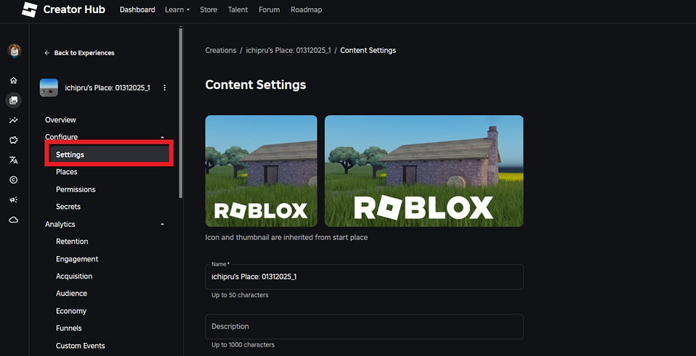This screenshot has width=696, height=356.
Task: Open the copyright icon in left rail
Action: (14, 180)
